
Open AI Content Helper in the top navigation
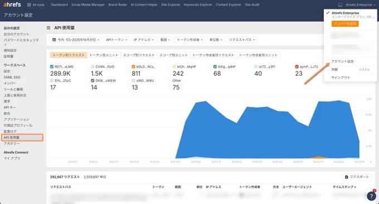(x=144, y=5)
